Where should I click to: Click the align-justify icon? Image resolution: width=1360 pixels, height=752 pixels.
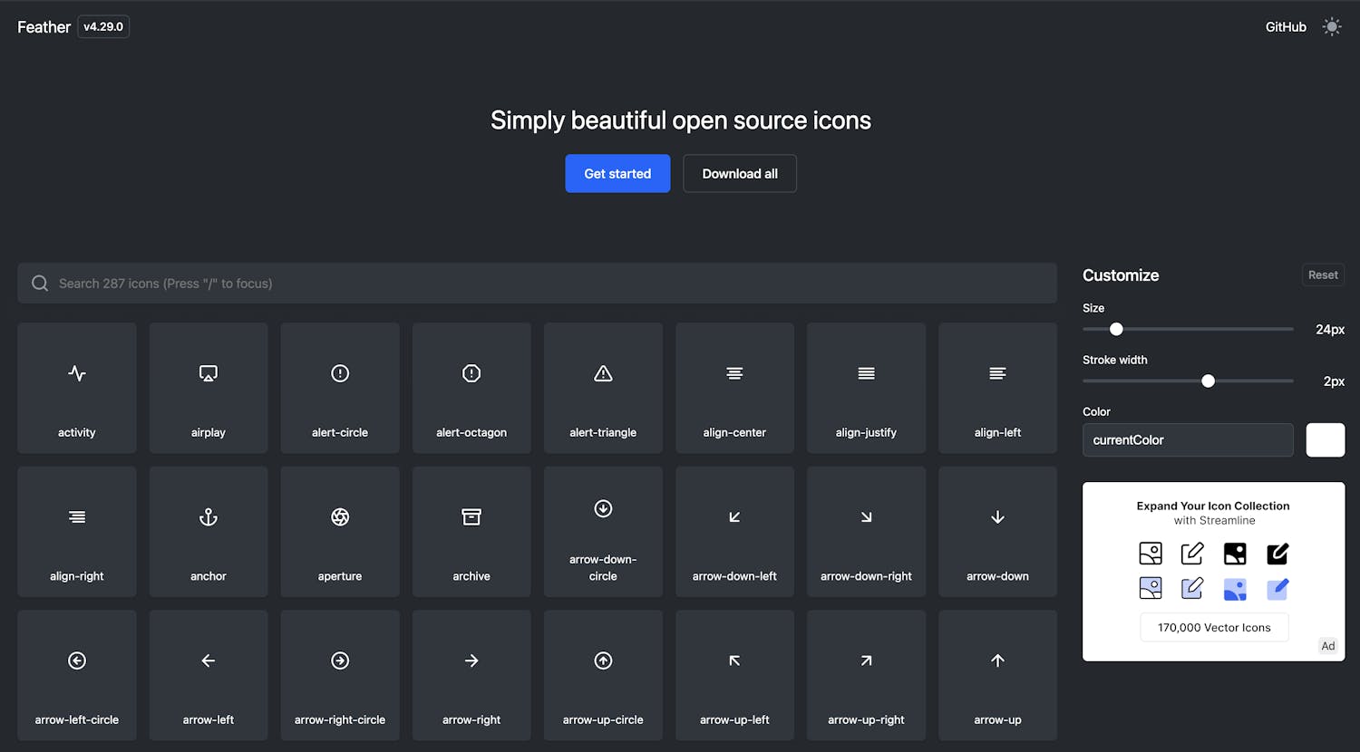866,388
